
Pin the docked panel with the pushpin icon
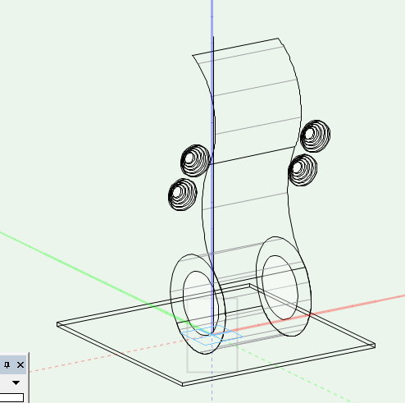[7, 365]
